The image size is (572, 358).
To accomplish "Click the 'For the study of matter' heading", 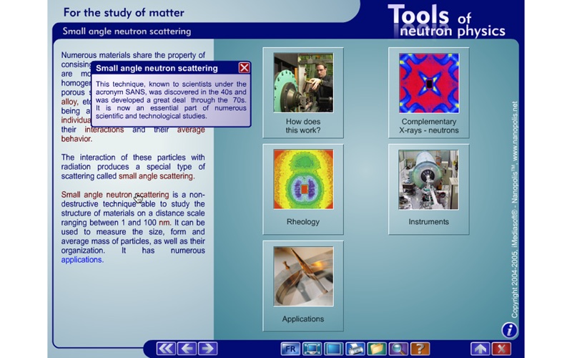I will point(124,12).
